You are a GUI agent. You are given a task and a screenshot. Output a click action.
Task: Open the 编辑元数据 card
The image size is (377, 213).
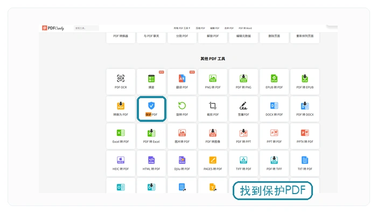[x=243, y=38]
